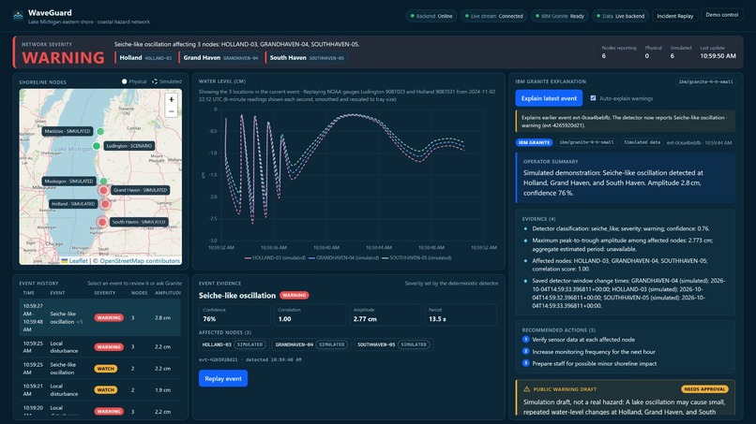Click the SEVERITY column header in Event History
The height and width of the screenshot is (424, 756).
(105, 293)
